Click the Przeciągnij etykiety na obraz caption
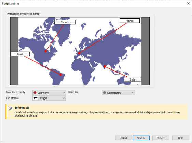 (23, 14)
